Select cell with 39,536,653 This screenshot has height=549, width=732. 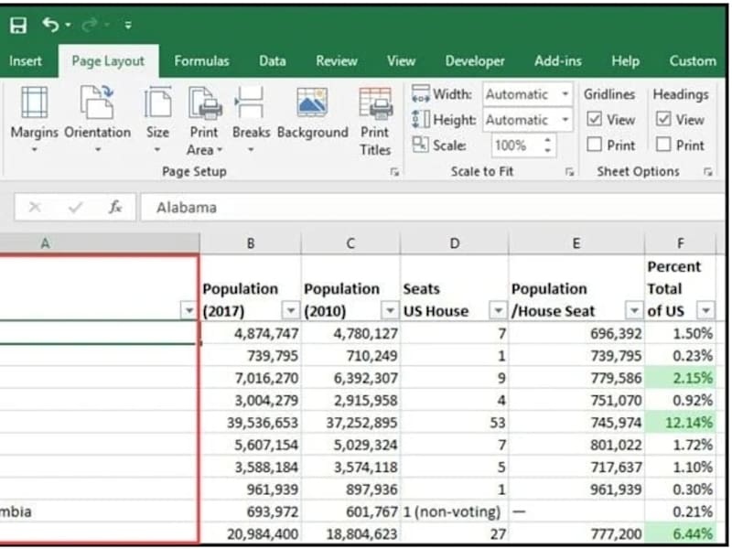(251, 423)
